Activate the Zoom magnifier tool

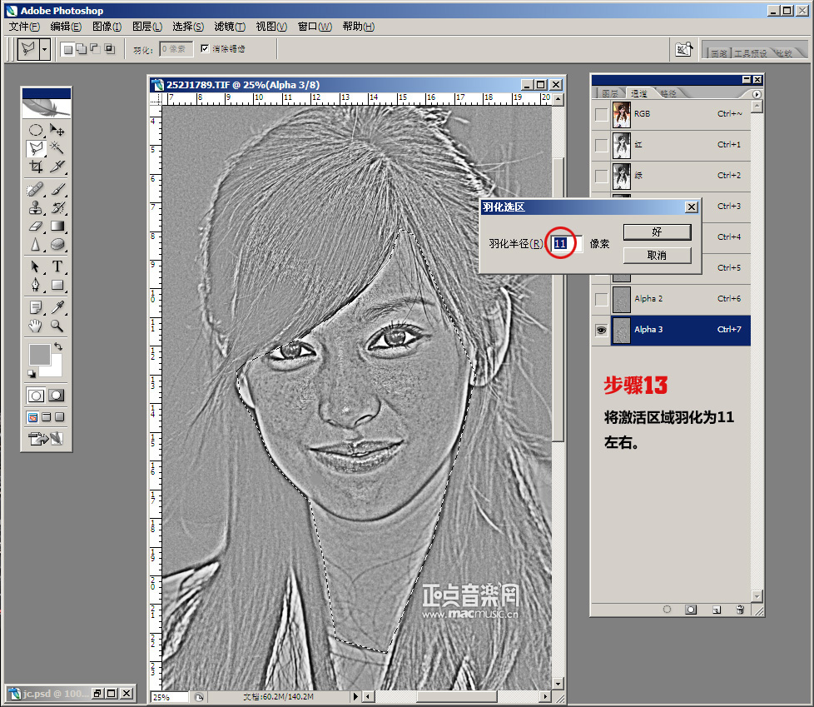(57, 326)
